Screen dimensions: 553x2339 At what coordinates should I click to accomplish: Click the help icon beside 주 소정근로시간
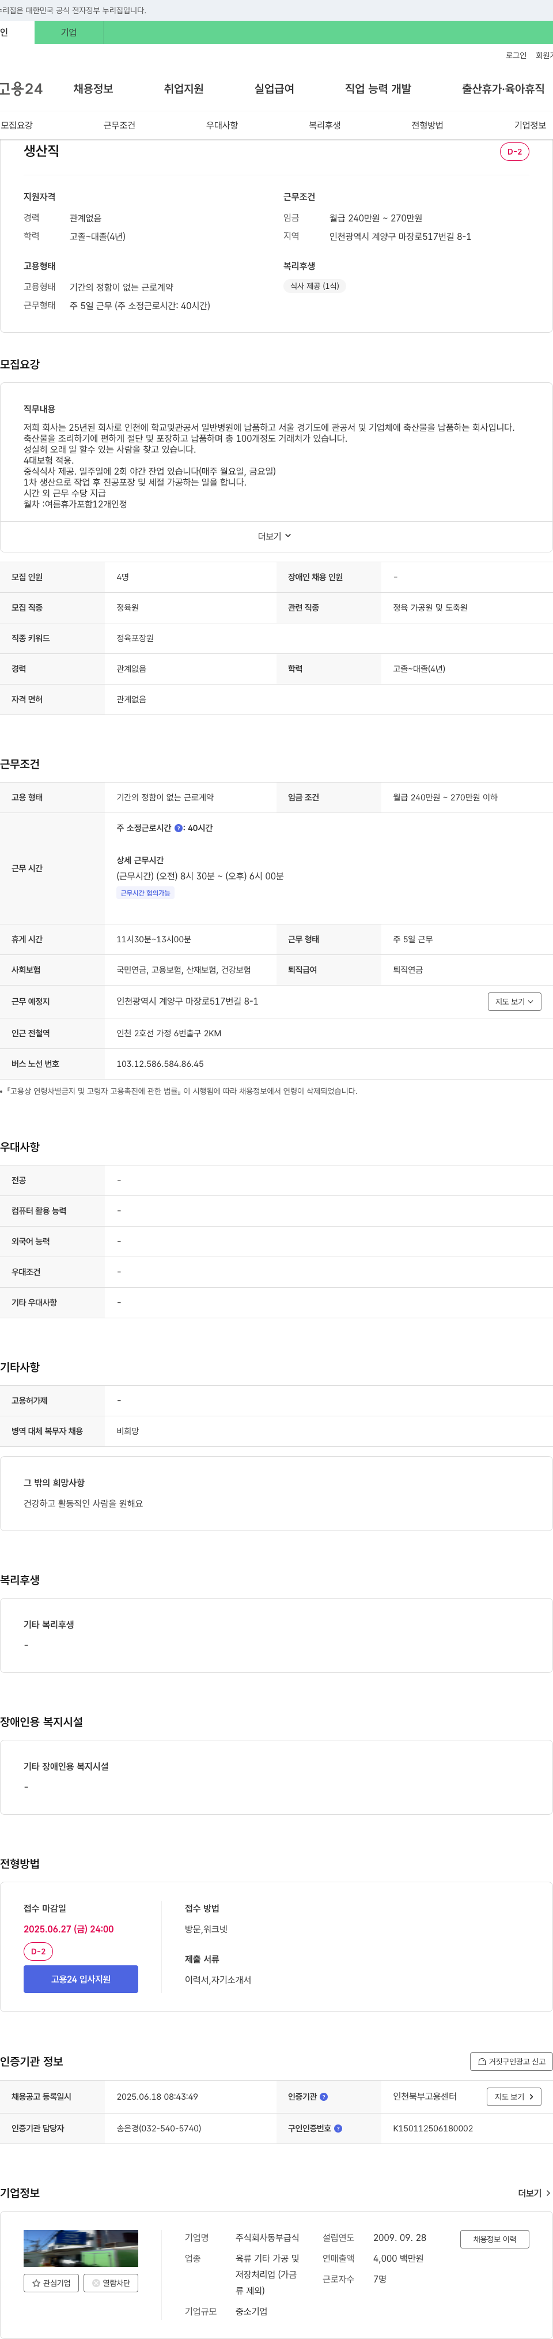[x=179, y=828]
